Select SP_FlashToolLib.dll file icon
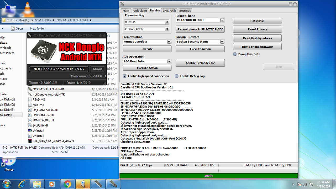Screen dimensions: 336x189 [x=30, y=110]
